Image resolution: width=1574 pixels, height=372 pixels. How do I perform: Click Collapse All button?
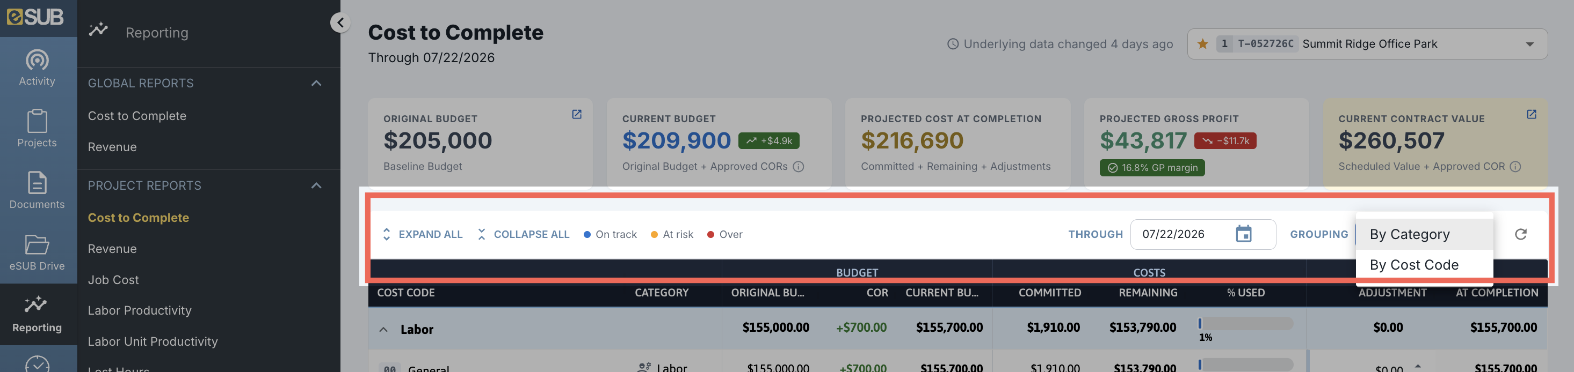tap(523, 235)
